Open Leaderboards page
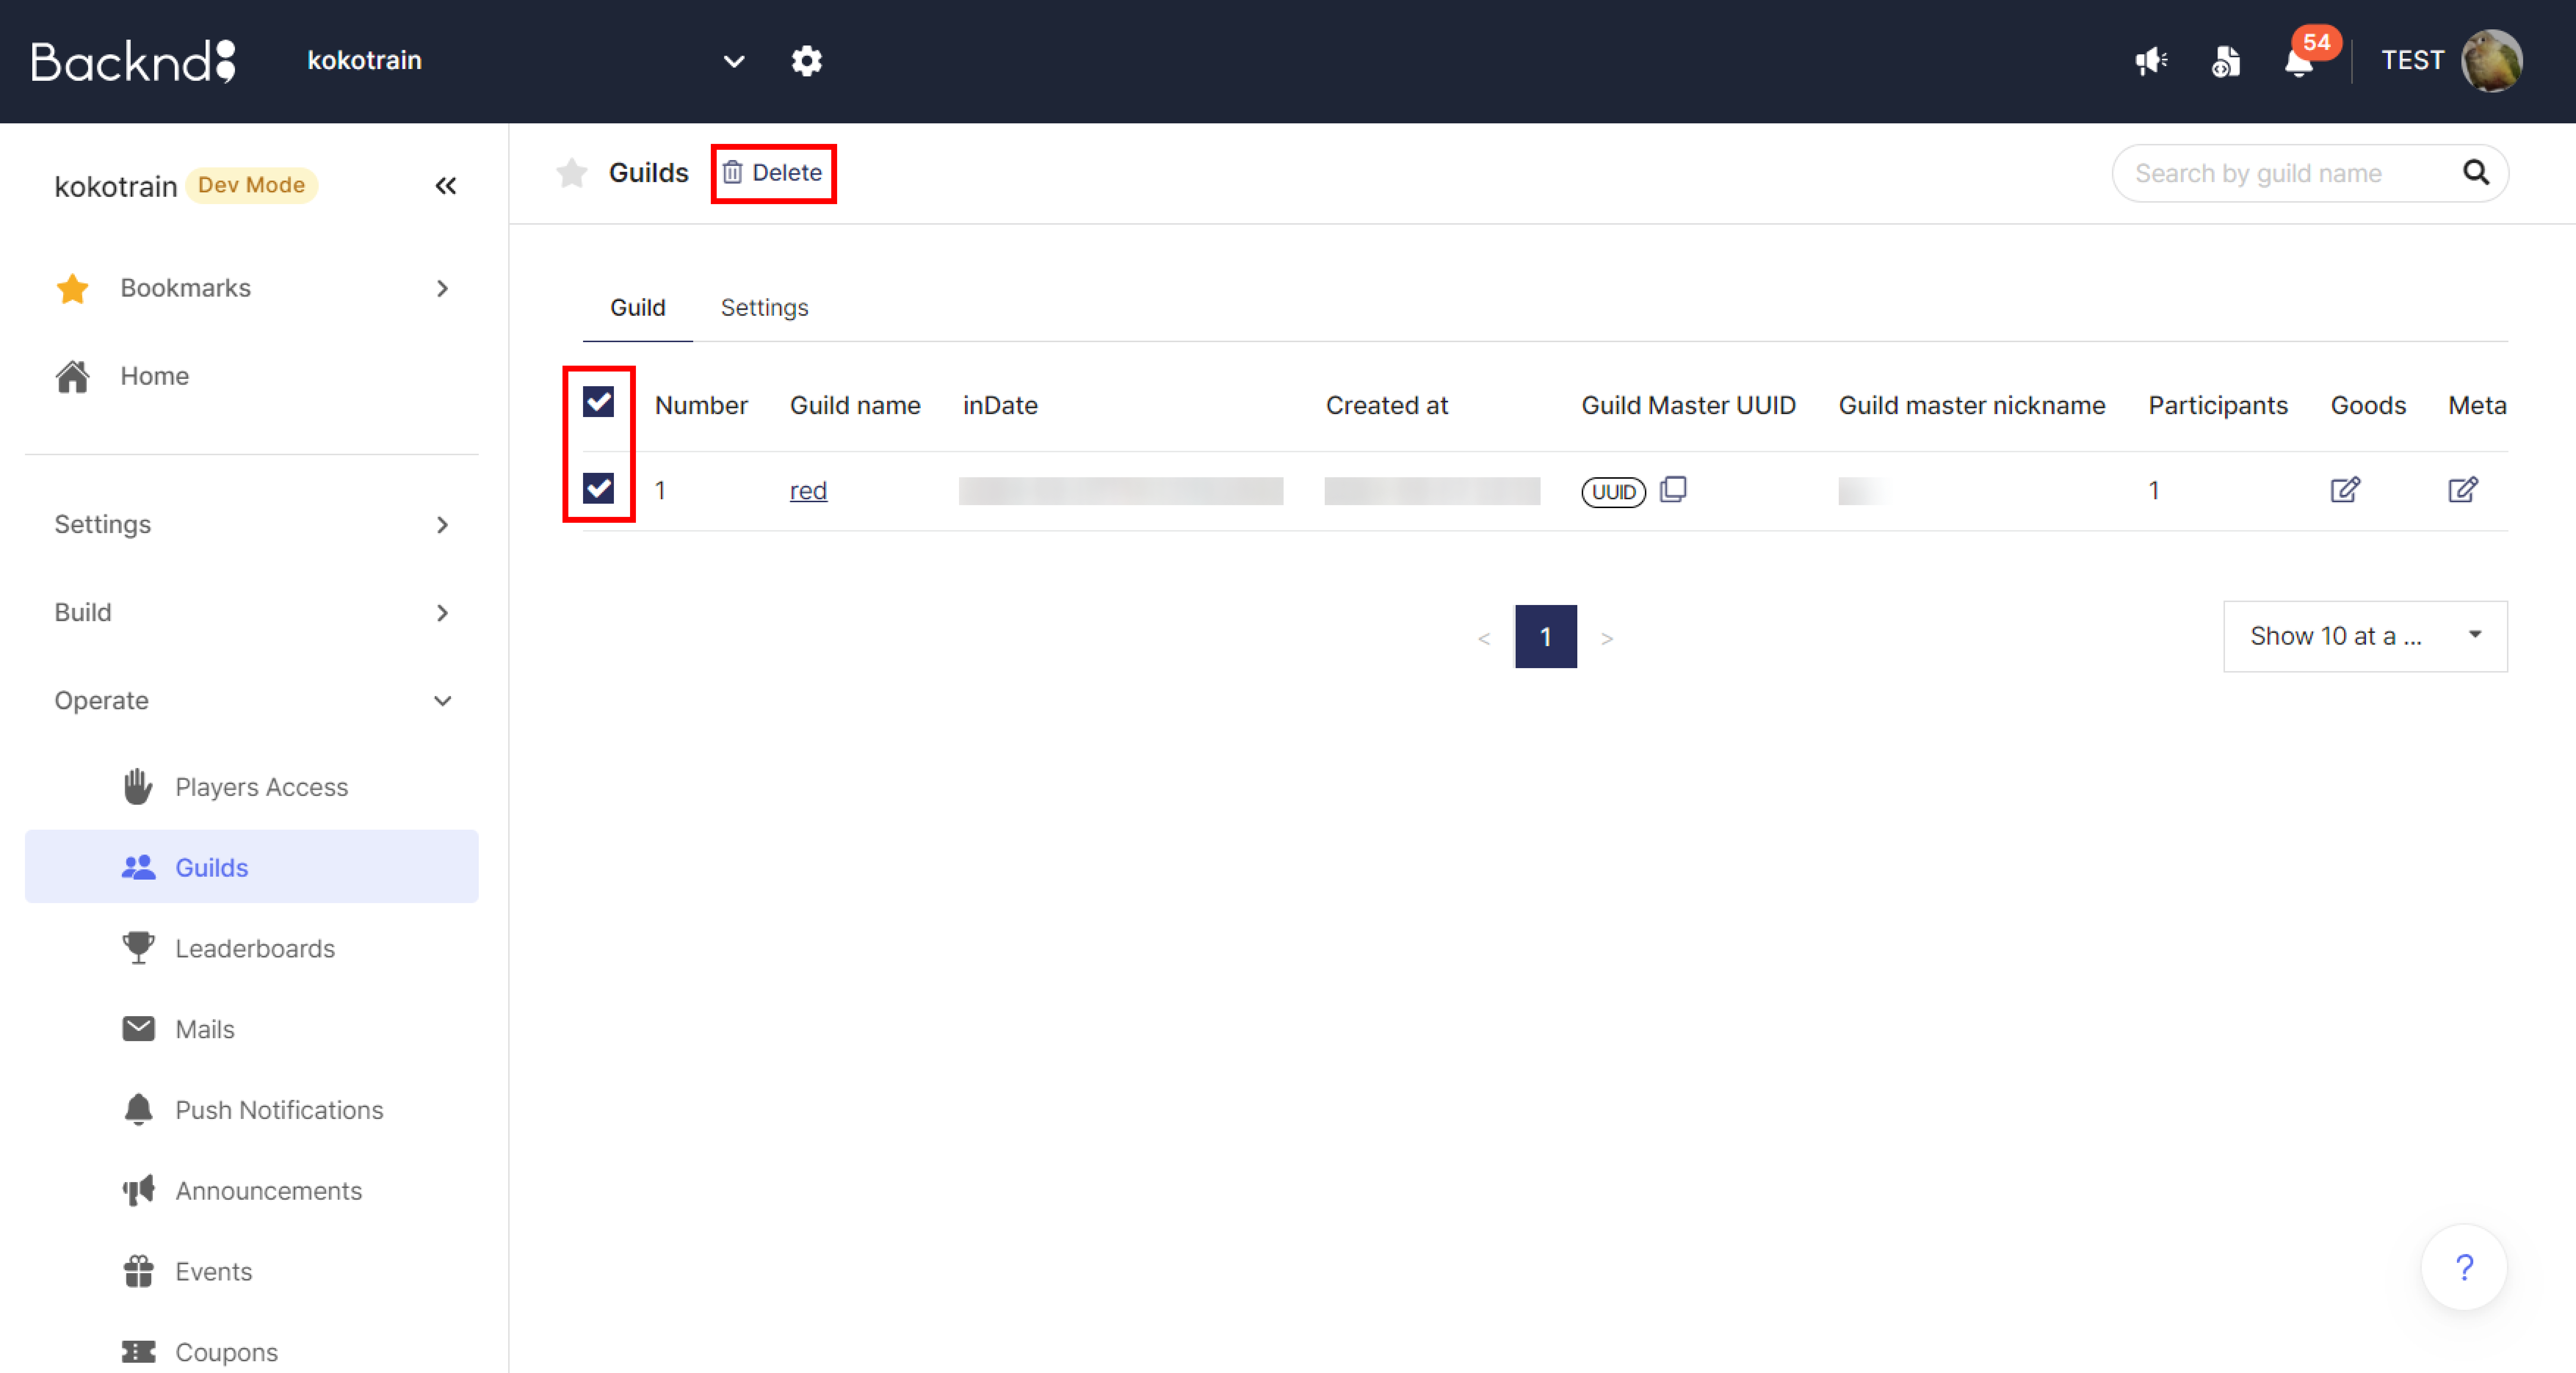The width and height of the screenshot is (2576, 1373). pos(252,948)
